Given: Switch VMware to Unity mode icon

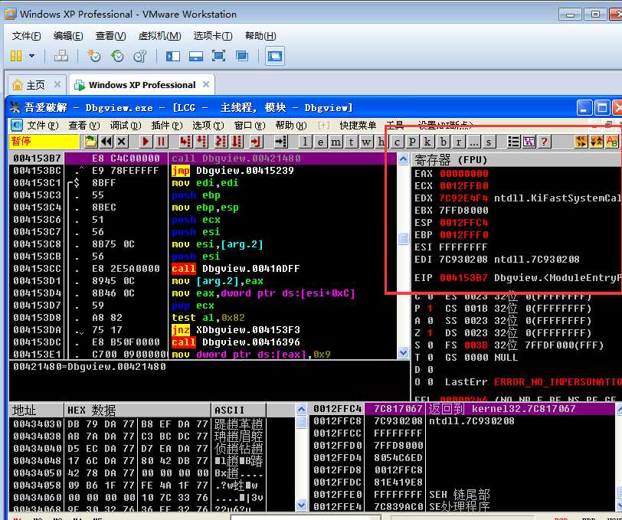Looking at the screenshot, I should click(241, 56).
